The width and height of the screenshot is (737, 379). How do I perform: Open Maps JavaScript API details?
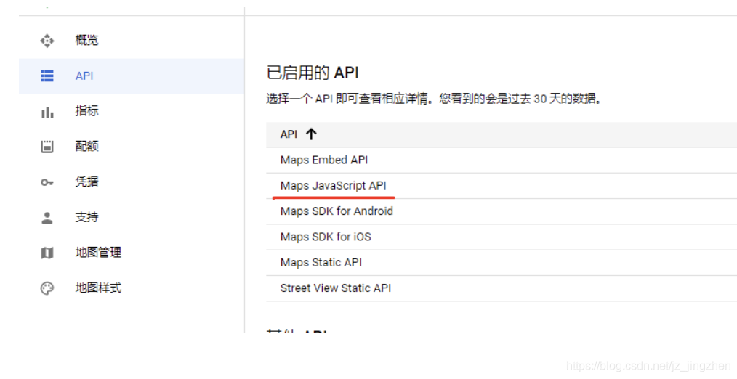(x=333, y=186)
